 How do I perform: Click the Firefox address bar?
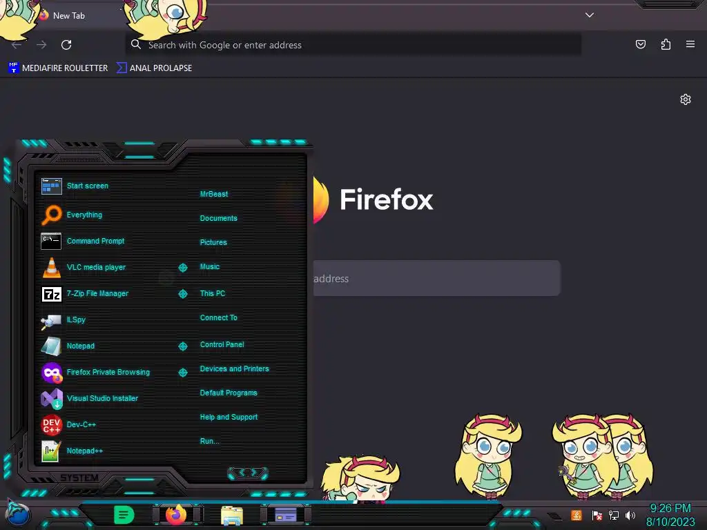353,45
